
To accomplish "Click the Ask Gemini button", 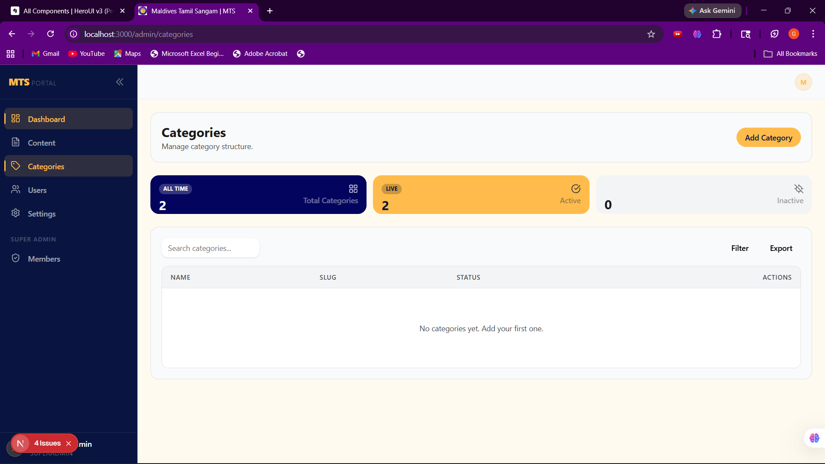I will click(712, 11).
